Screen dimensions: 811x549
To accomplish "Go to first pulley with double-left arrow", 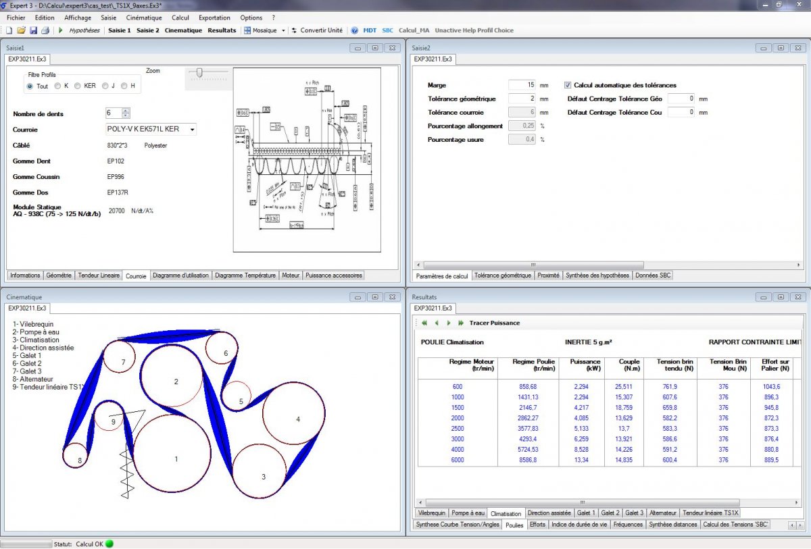I will (424, 323).
